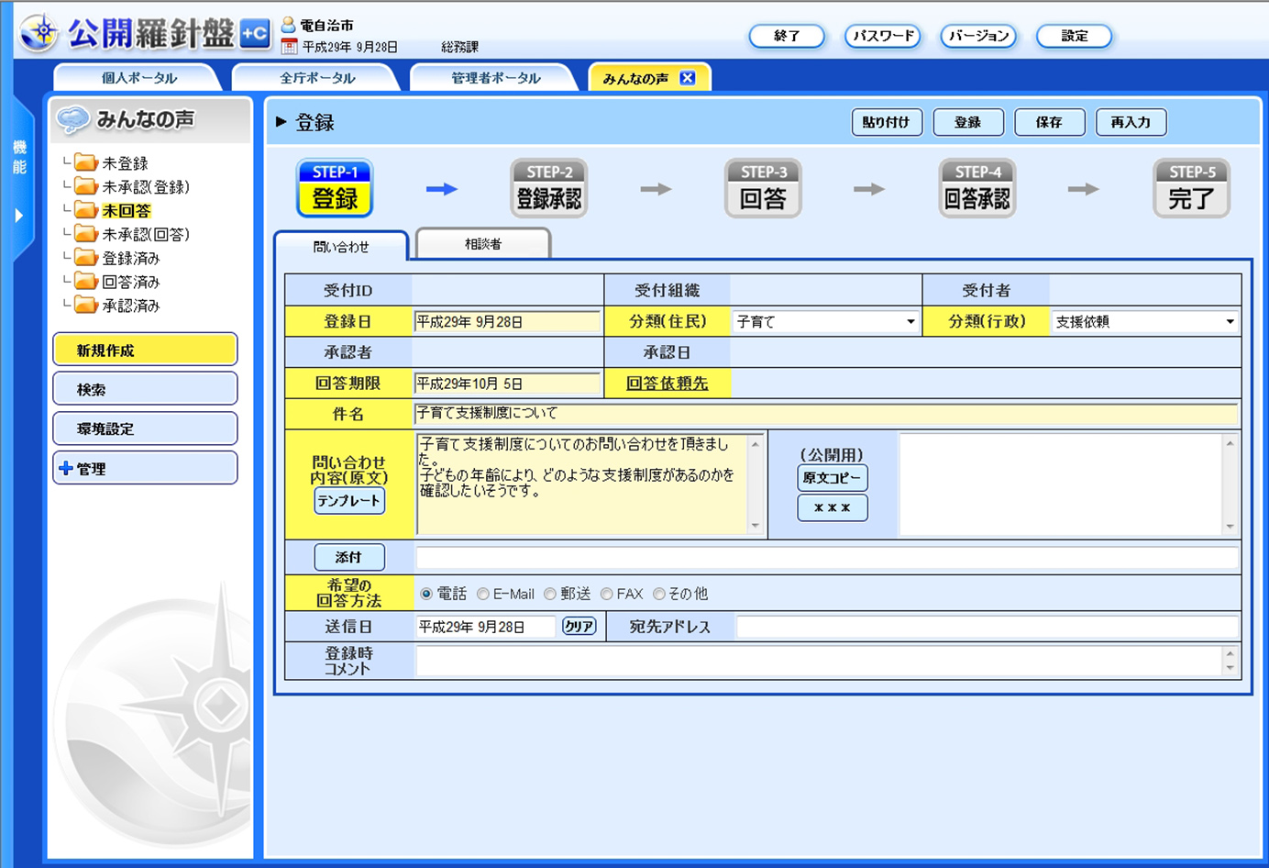Select the 相談者 tab

[x=483, y=244]
